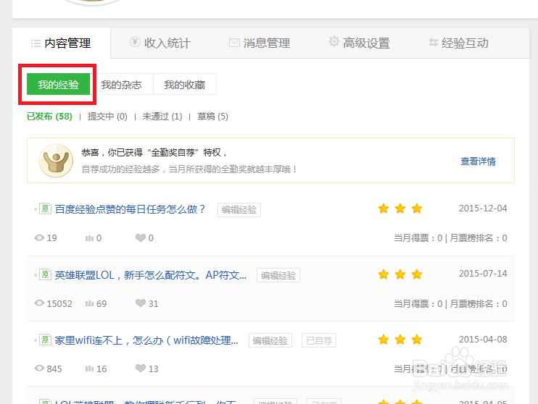Open the 消息管理 tab

[x=260, y=43]
